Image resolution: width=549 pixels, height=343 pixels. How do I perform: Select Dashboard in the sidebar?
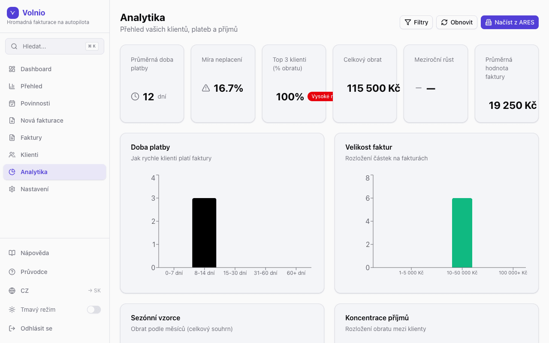coord(36,69)
